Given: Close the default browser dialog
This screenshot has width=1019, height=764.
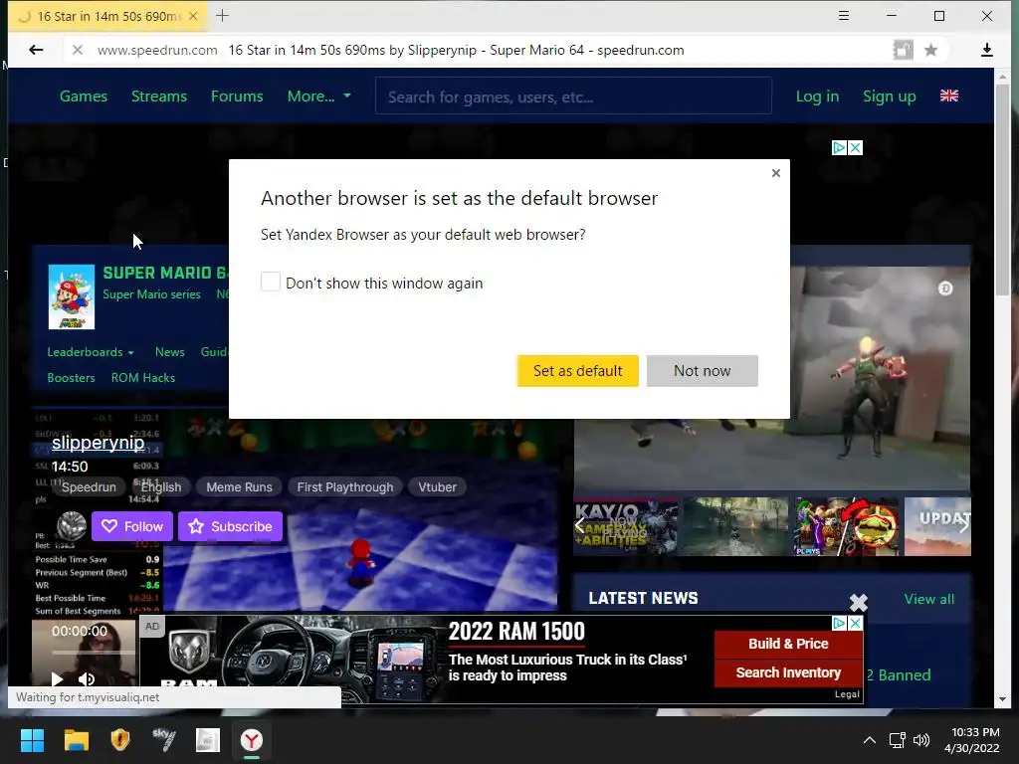Looking at the screenshot, I should [775, 173].
